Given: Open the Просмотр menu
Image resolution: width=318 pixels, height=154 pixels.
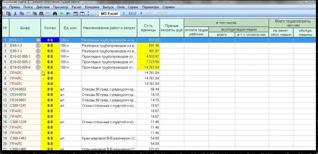Looking at the screenshot, I should (x=61, y=7).
